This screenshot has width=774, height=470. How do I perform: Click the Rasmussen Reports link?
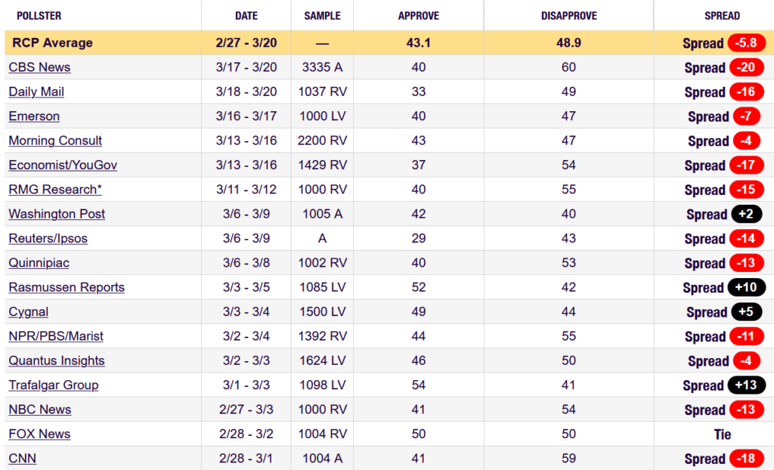pyautogui.click(x=67, y=287)
